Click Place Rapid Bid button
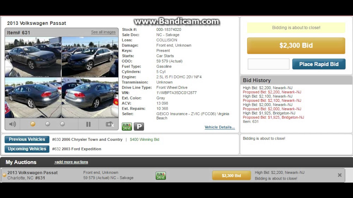Image resolution: width=353 pixels, height=198 pixels. coord(319,64)
